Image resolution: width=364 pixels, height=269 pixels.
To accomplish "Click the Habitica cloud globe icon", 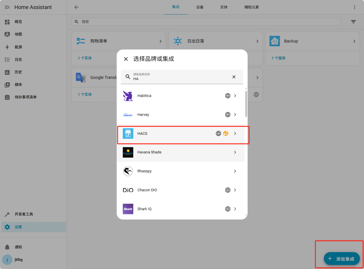I will [x=228, y=96].
